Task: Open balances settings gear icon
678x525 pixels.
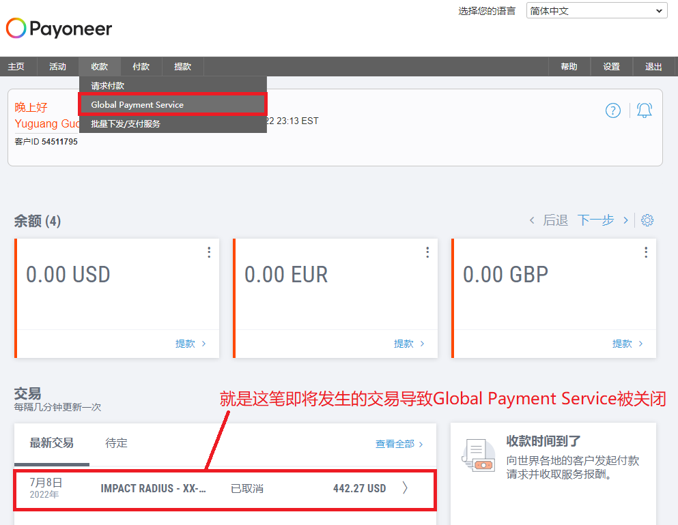Action: coord(647,220)
